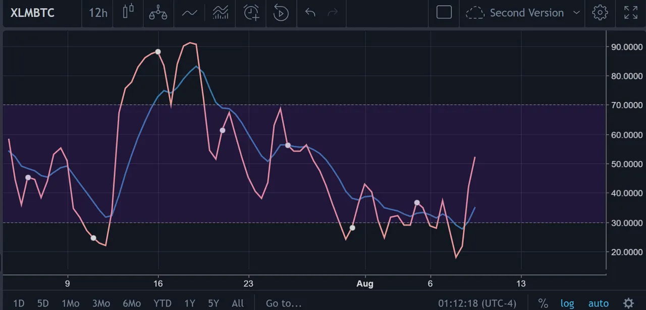Viewport: 646px width, 310px height.
Task: Open the indicator templates icon
Action: (x=220, y=13)
